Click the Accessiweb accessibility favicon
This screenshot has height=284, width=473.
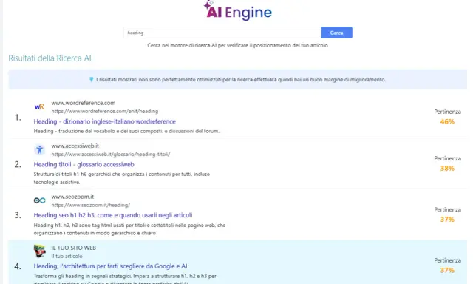(39, 149)
